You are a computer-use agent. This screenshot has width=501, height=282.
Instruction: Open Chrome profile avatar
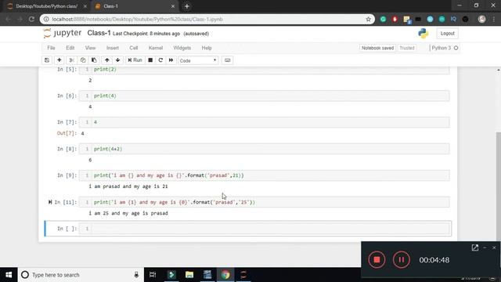tap(482, 19)
